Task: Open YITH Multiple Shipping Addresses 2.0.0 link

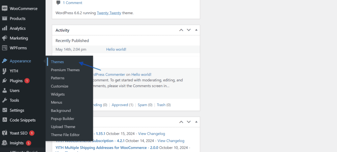Action: click(x=107, y=148)
